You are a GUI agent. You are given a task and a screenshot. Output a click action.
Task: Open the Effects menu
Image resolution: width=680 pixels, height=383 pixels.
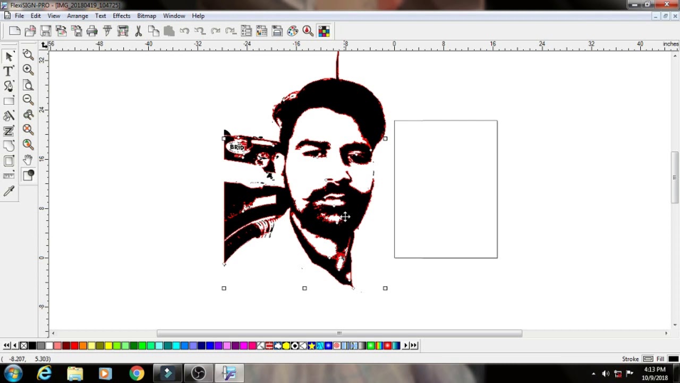(122, 16)
